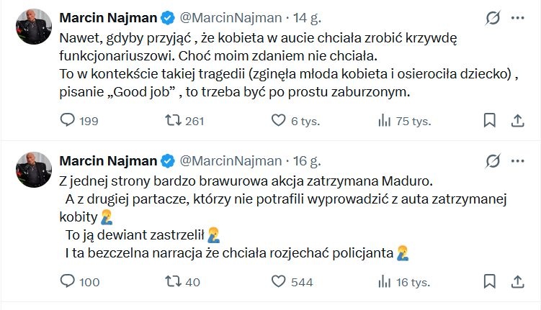Open more options menu on first tweet
The height and width of the screenshot is (310, 541).
pyautogui.click(x=518, y=17)
